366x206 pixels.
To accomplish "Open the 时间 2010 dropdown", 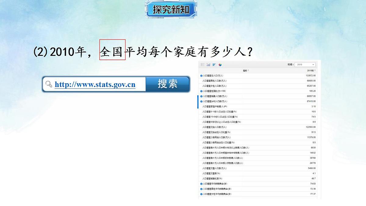I will pyautogui.click(x=306, y=65).
